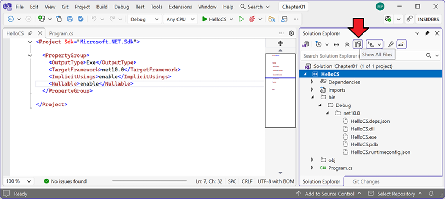Open Properties via the wrench icon
Image resolution: width=445 pixels, height=199 pixels.
point(391,44)
